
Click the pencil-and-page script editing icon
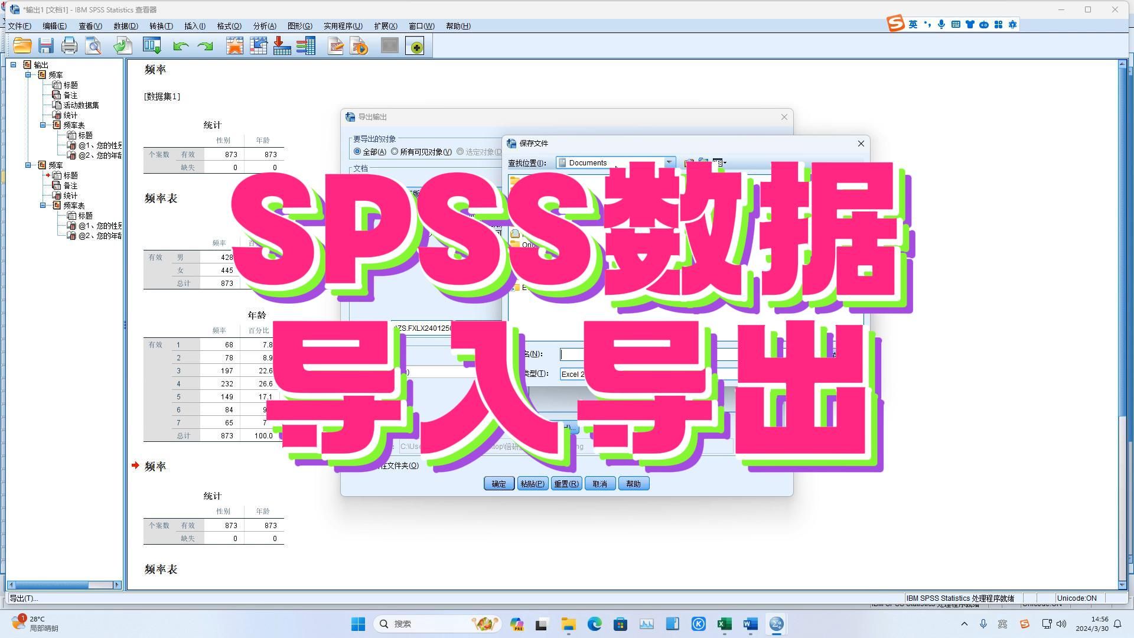[x=335, y=45]
